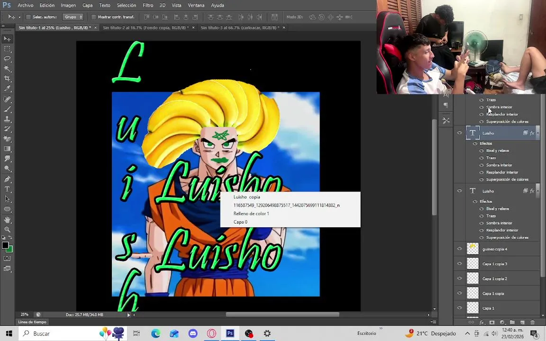Toggle visibility of layer Capa 1

[459, 308]
